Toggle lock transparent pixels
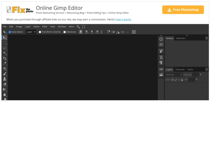 coord(173,80)
